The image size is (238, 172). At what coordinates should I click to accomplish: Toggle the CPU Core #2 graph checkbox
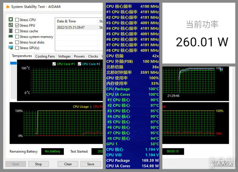coord(79,64)
